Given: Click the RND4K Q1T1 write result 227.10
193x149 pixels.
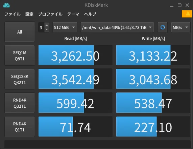Looking at the screenshot, I should (x=153, y=127).
